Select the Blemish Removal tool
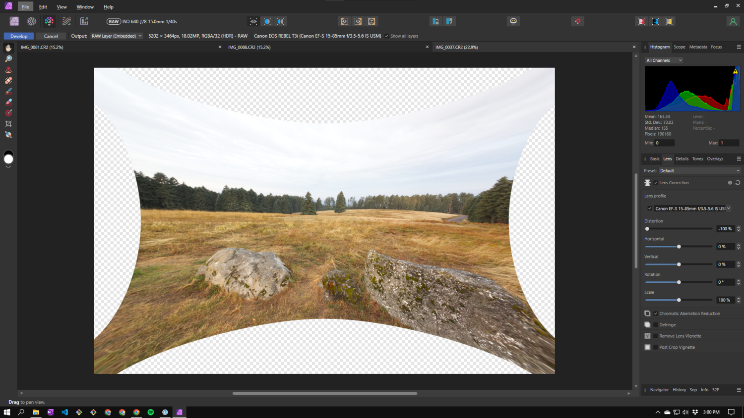The height and width of the screenshot is (418, 744). pyautogui.click(x=8, y=80)
